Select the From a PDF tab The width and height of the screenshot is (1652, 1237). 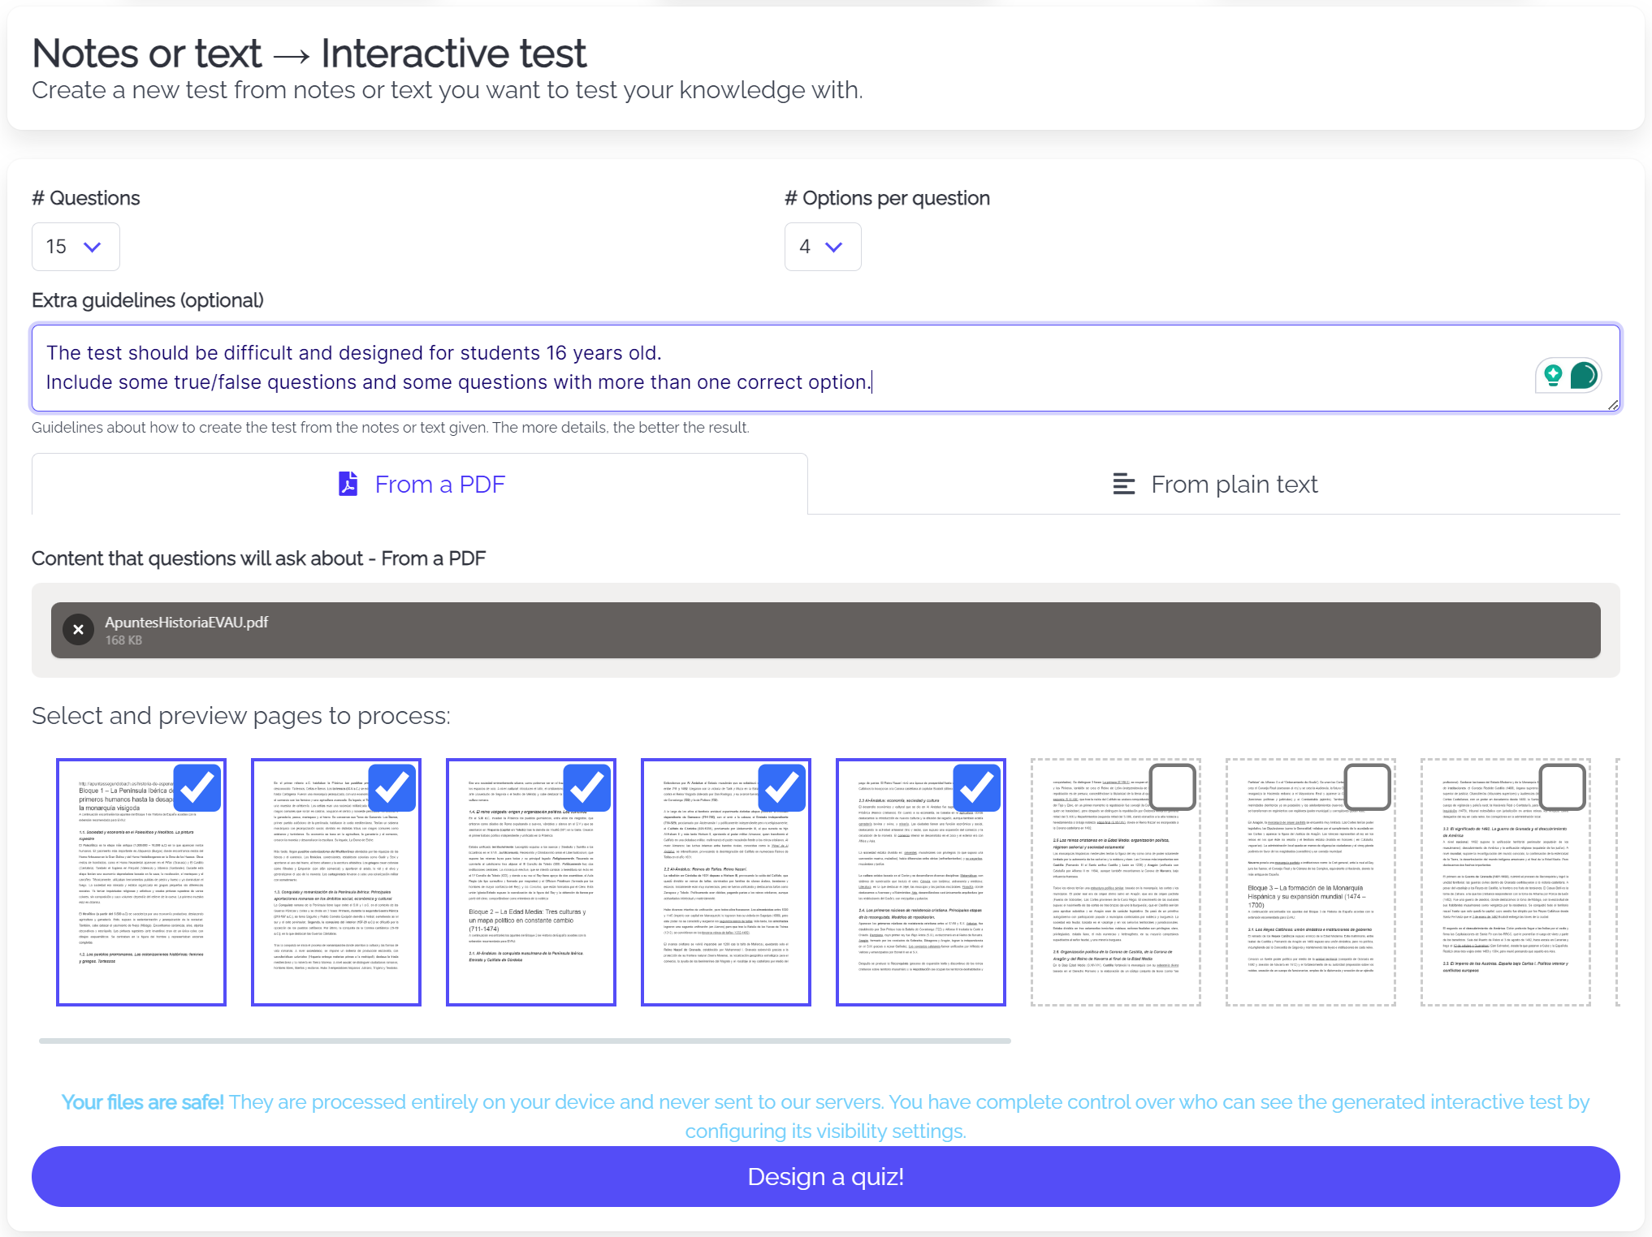click(x=420, y=484)
